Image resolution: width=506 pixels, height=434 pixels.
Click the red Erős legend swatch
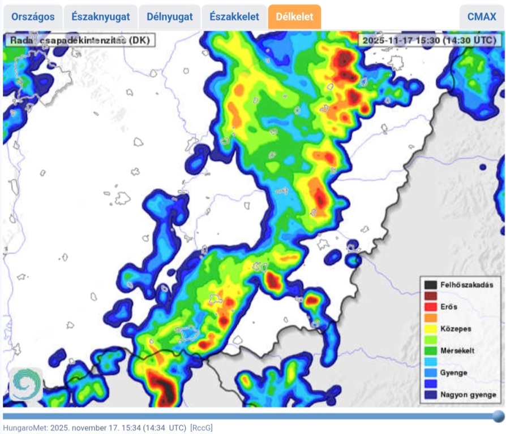point(431,307)
